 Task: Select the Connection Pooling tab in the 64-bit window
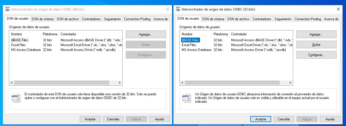(x=137, y=19)
